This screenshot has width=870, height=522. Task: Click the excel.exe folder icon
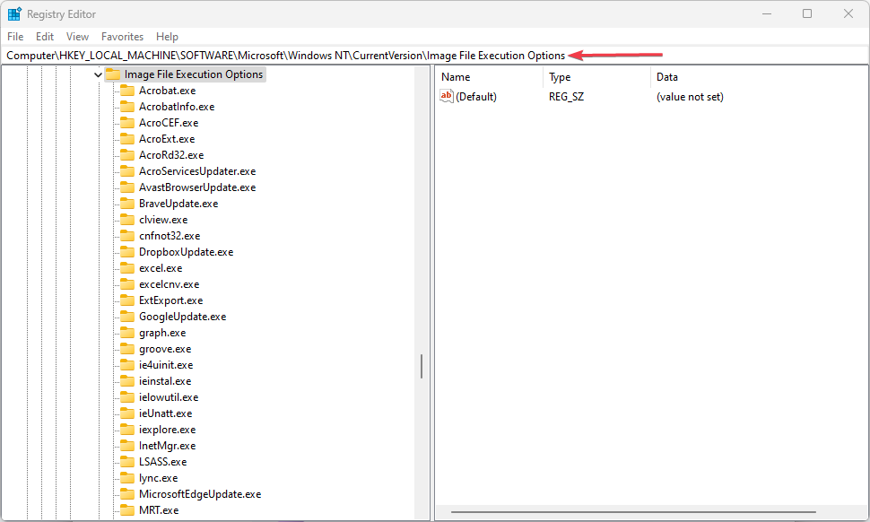(127, 268)
